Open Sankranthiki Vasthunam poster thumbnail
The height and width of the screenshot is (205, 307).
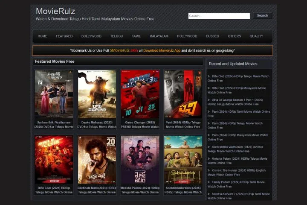point(54,94)
